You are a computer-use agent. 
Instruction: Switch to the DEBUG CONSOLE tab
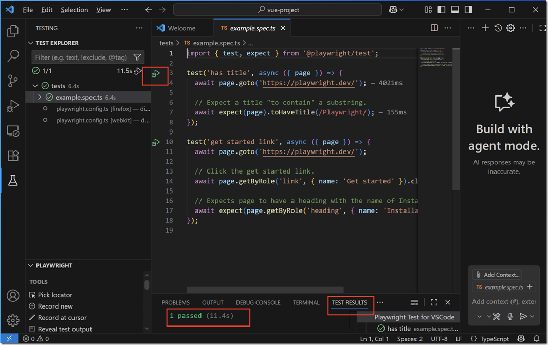pyautogui.click(x=258, y=303)
